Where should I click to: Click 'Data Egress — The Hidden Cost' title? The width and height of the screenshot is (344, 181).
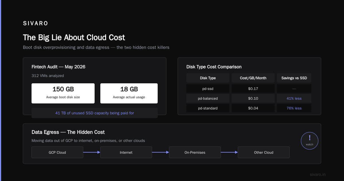click(x=68, y=132)
